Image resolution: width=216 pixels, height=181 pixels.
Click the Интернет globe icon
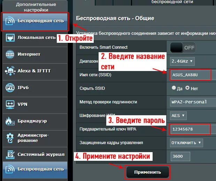click(x=10, y=54)
